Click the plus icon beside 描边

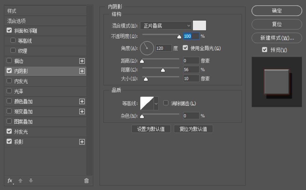pos(82,61)
